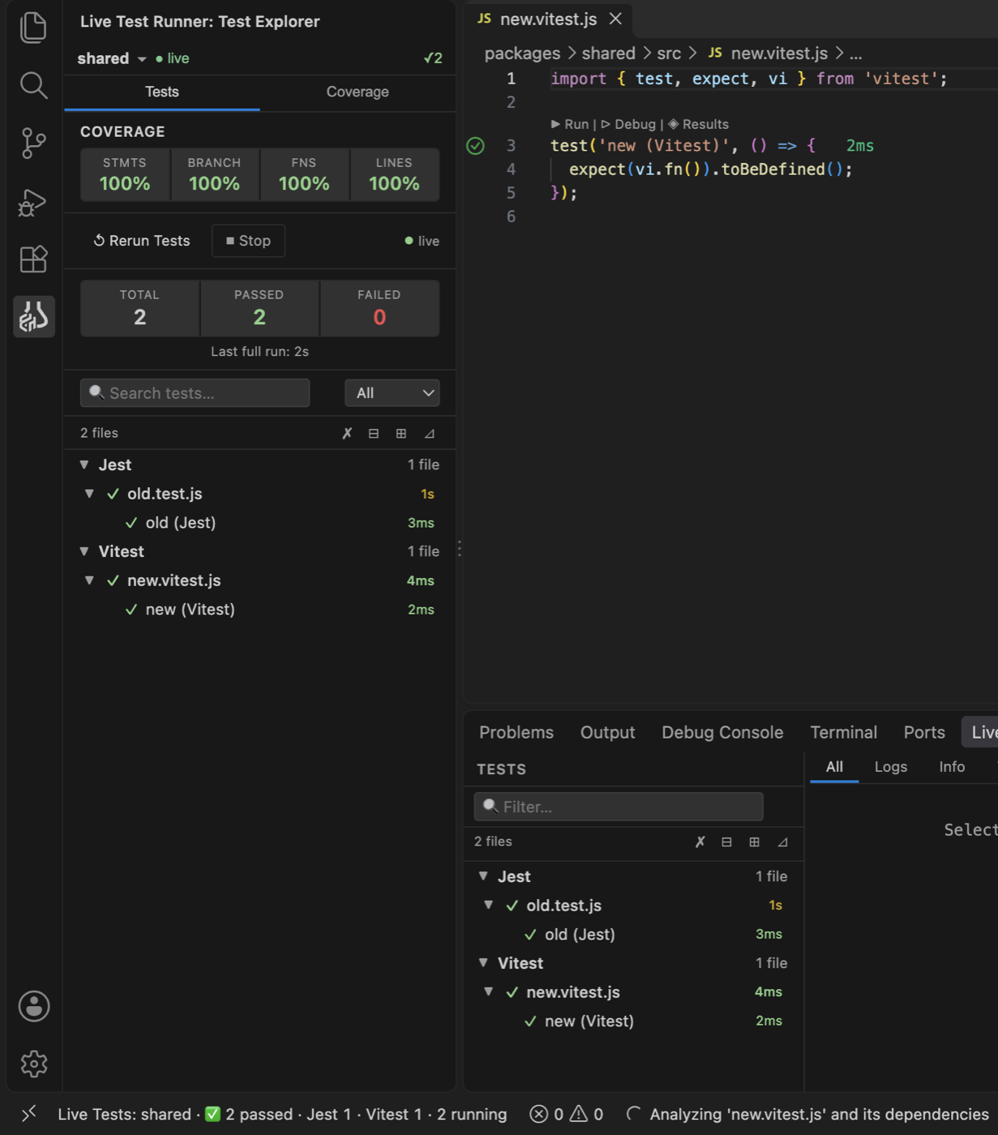Click the X clear icon in Test Explorer toolbar
Screen dimensions: 998x1135
(347, 433)
